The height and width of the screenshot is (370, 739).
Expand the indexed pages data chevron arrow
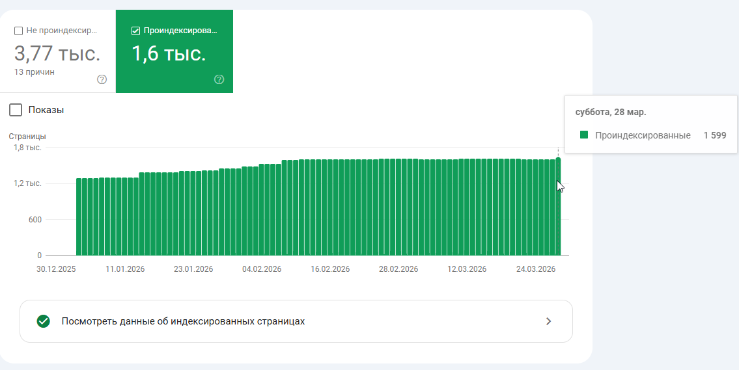tap(549, 321)
